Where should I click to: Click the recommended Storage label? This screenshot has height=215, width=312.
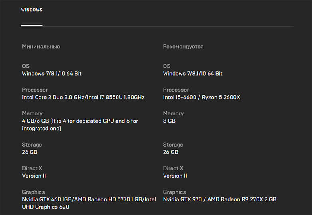coord(173,145)
